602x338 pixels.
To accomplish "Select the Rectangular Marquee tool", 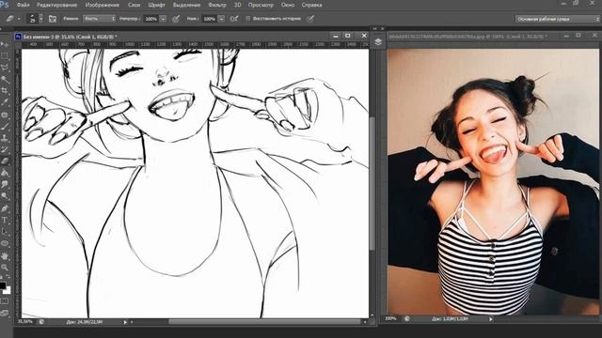I will tap(5, 56).
